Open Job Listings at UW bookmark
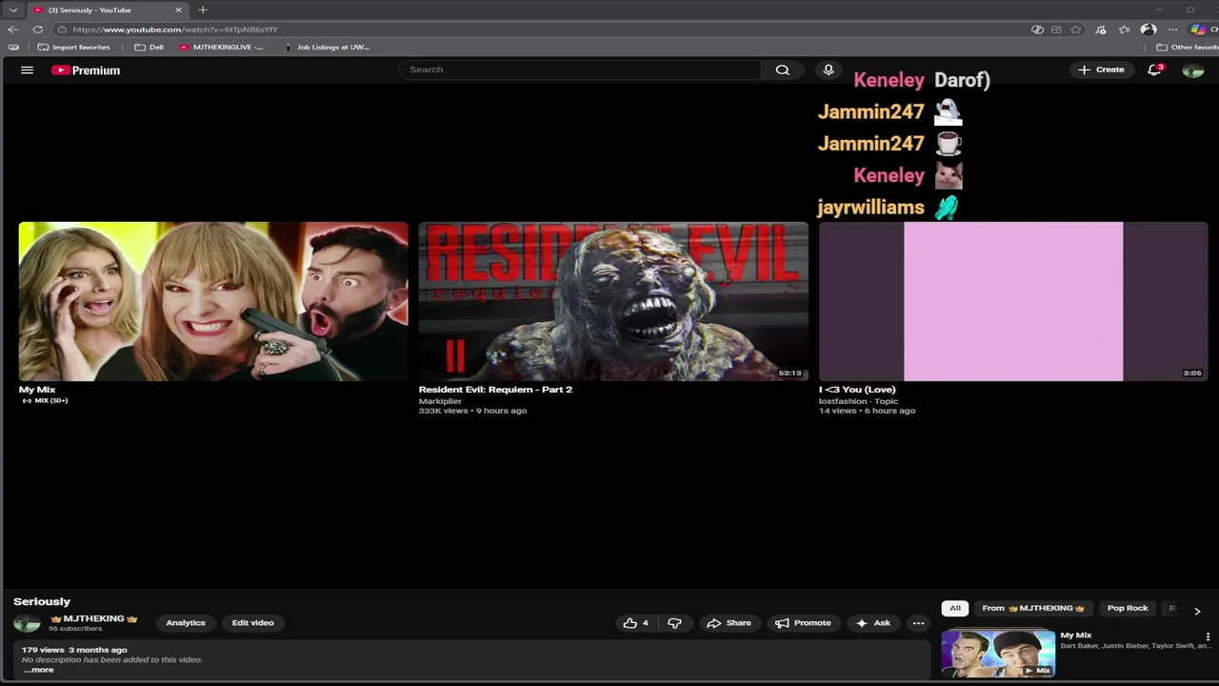The height and width of the screenshot is (686, 1219). click(327, 47)
